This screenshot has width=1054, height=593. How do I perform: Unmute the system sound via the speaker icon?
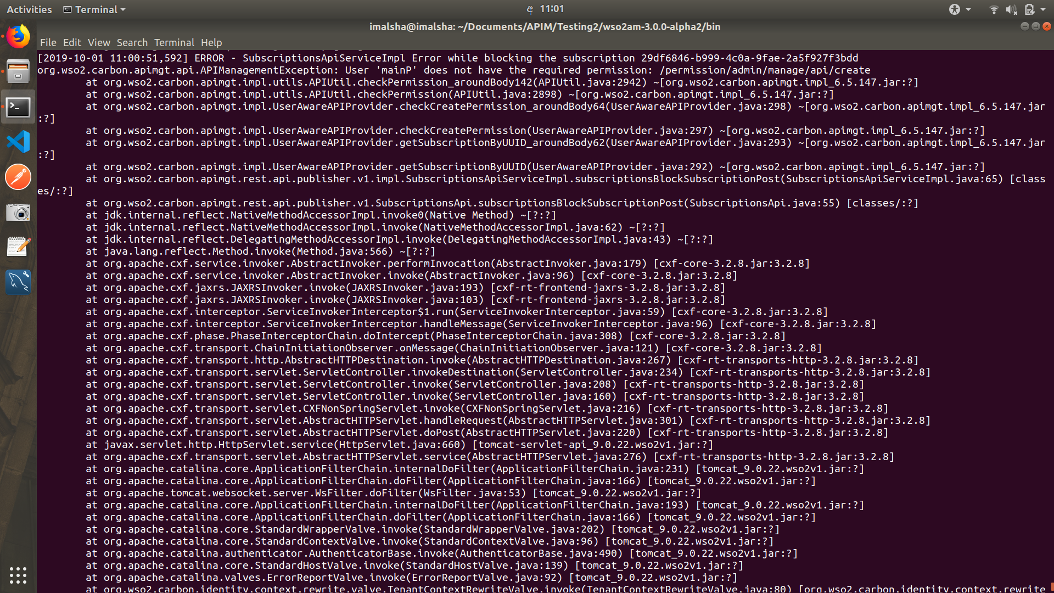pyautogui.click(x=1011, y=9)
